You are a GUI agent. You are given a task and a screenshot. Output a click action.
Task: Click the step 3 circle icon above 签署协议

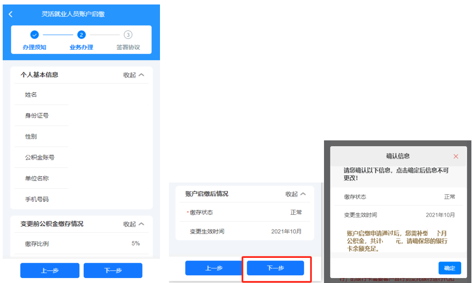pyautogui.click(x=128, y=35)
